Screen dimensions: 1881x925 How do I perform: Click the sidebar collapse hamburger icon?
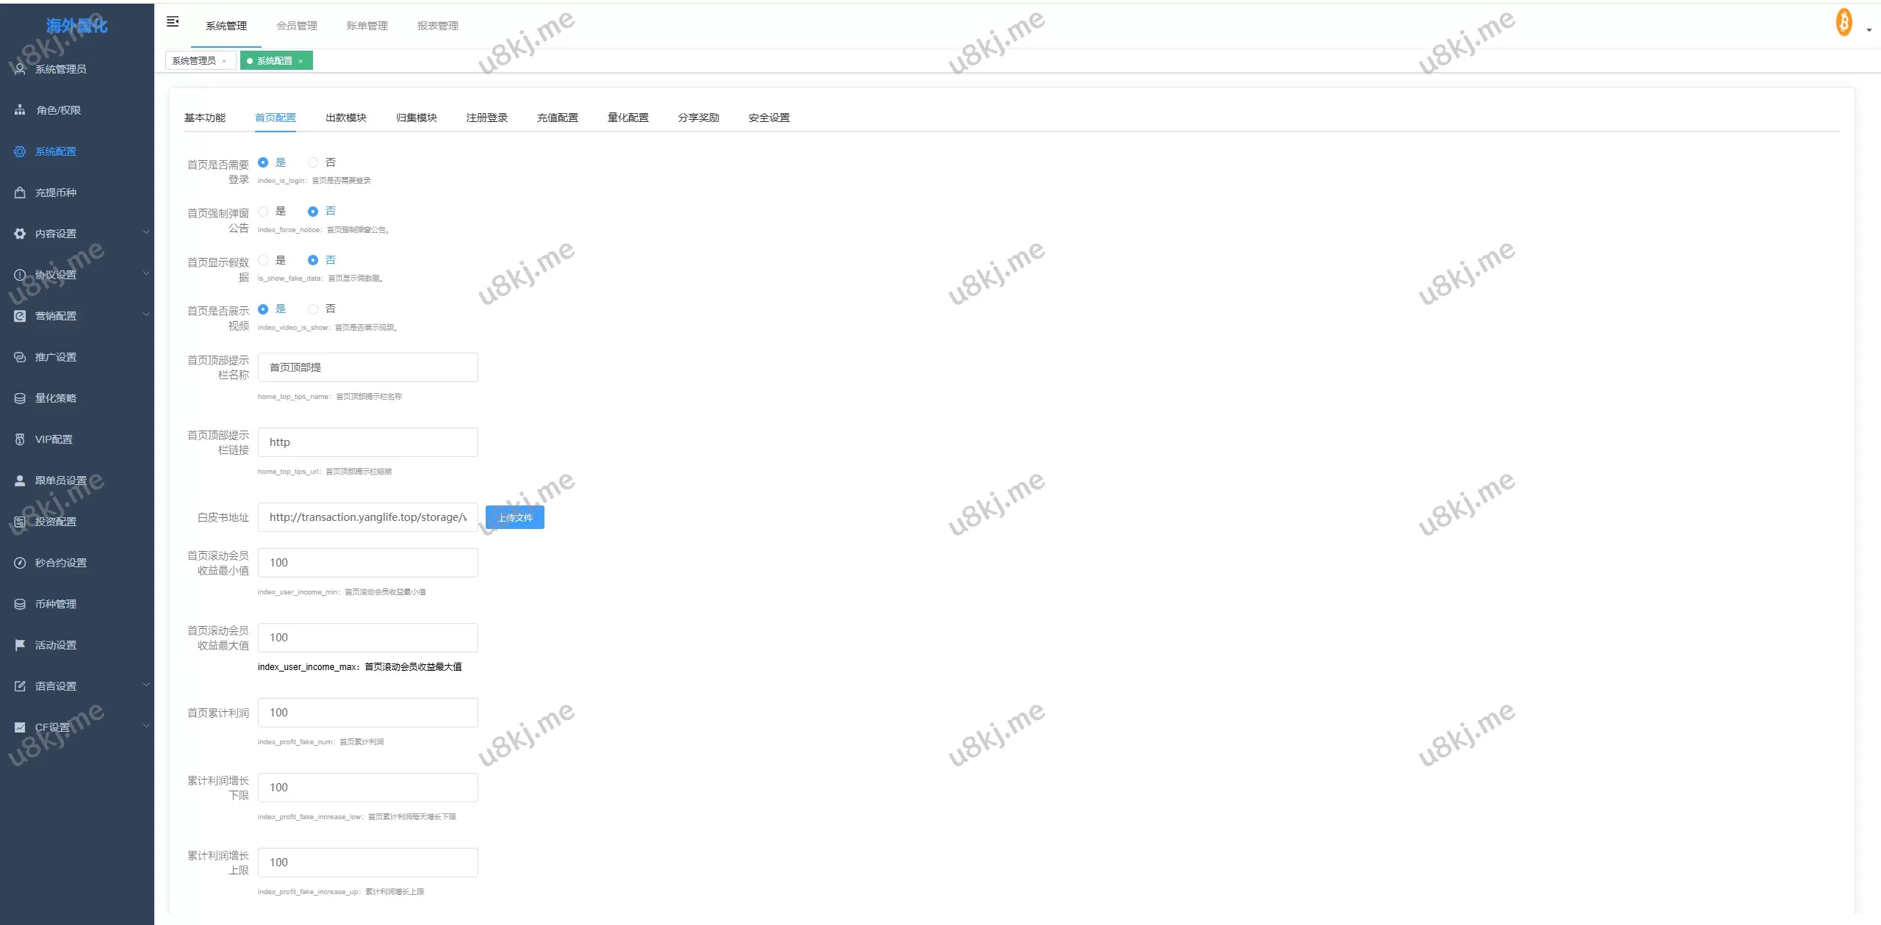[x=173, y=22]
